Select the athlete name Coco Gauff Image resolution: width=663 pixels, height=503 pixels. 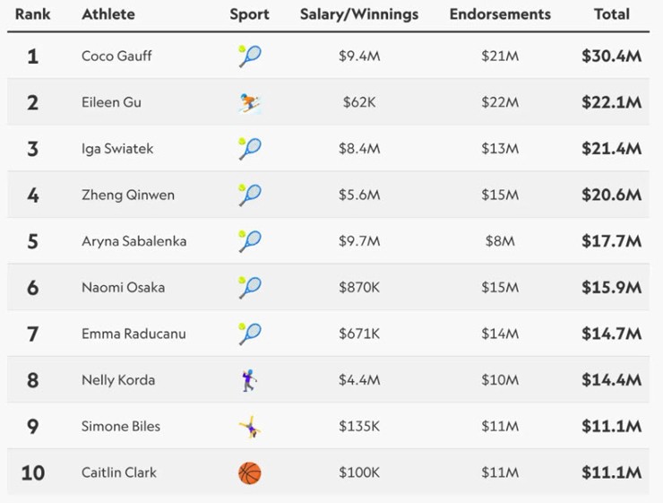pyautogui.click(x=116, y=56)
